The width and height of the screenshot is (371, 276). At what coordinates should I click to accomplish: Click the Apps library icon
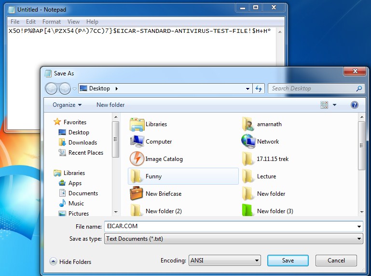point(62,183)
